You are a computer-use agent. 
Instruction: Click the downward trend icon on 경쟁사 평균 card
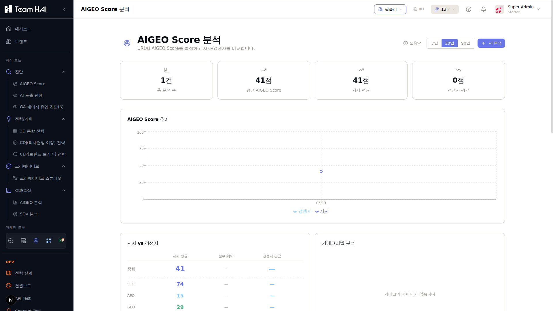point(459,70)
